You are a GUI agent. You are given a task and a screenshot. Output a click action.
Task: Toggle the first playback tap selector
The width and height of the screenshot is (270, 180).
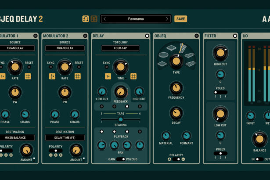tap(101, 132)
